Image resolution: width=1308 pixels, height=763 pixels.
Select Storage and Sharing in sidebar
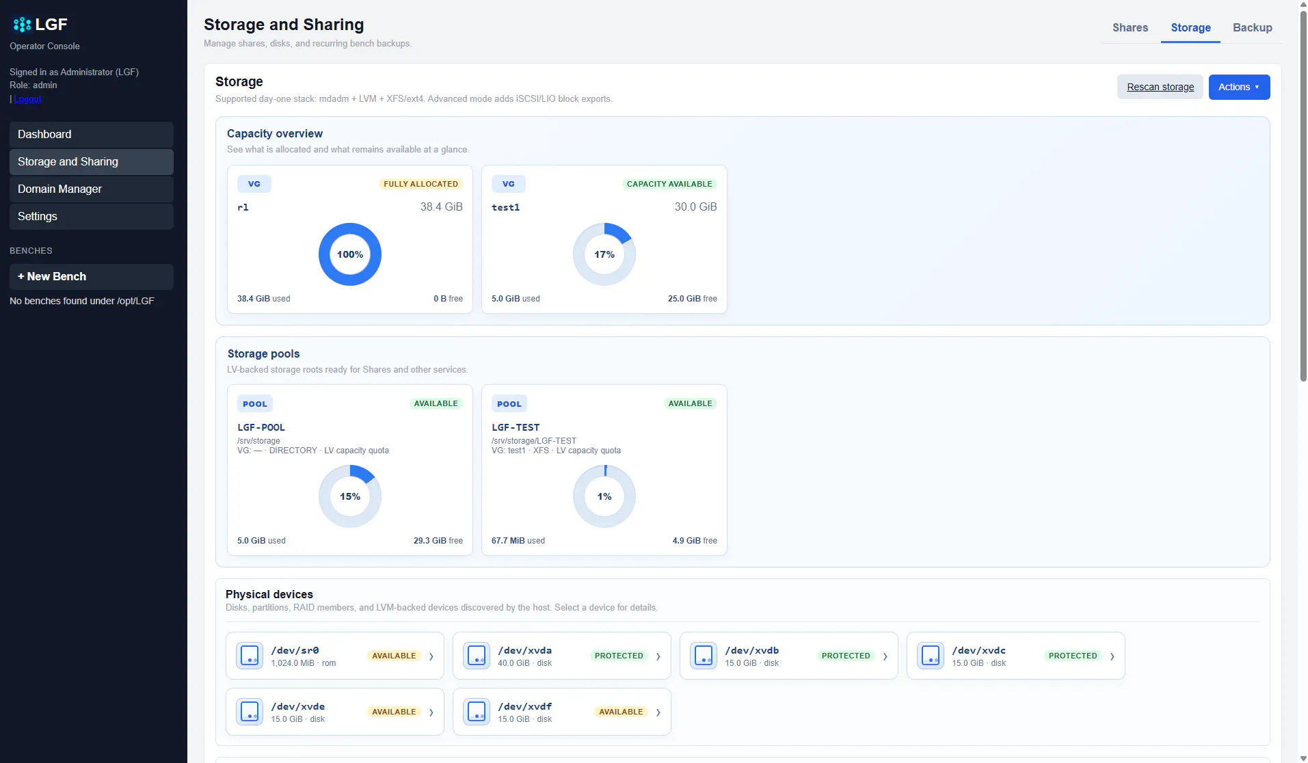(x=92, y=162)
